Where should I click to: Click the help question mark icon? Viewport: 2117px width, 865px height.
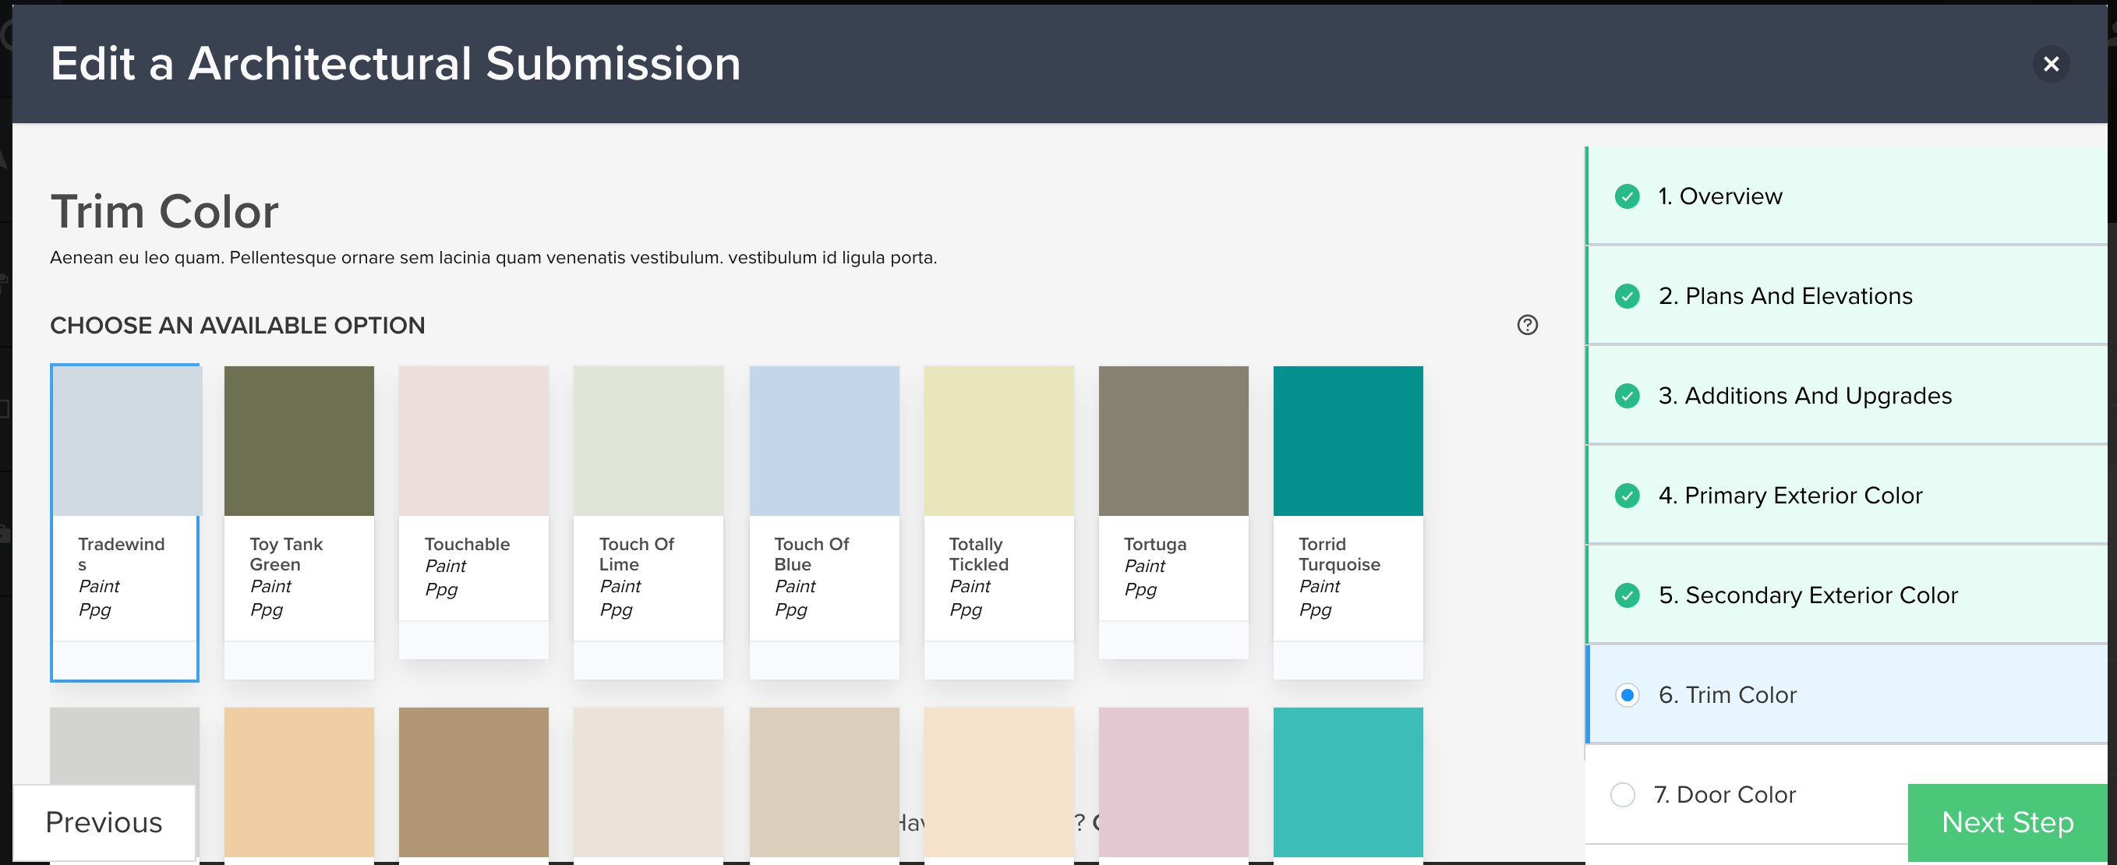(x=1527, y=325)
